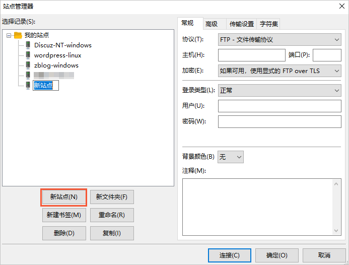Switch to the 常规 tab
349x265 pixels.
(x=190, y=23)
